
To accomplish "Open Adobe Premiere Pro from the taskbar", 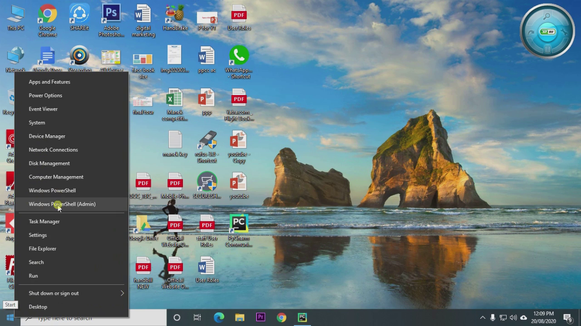I will (261, 318).
